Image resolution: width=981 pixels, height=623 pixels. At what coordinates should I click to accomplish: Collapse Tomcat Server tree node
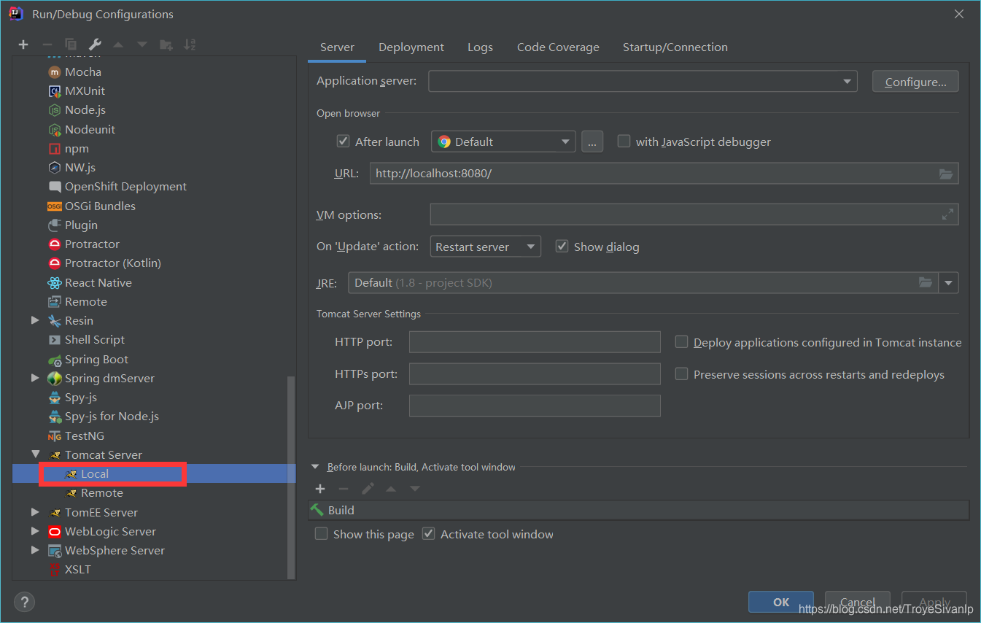(x=35, y=454)
